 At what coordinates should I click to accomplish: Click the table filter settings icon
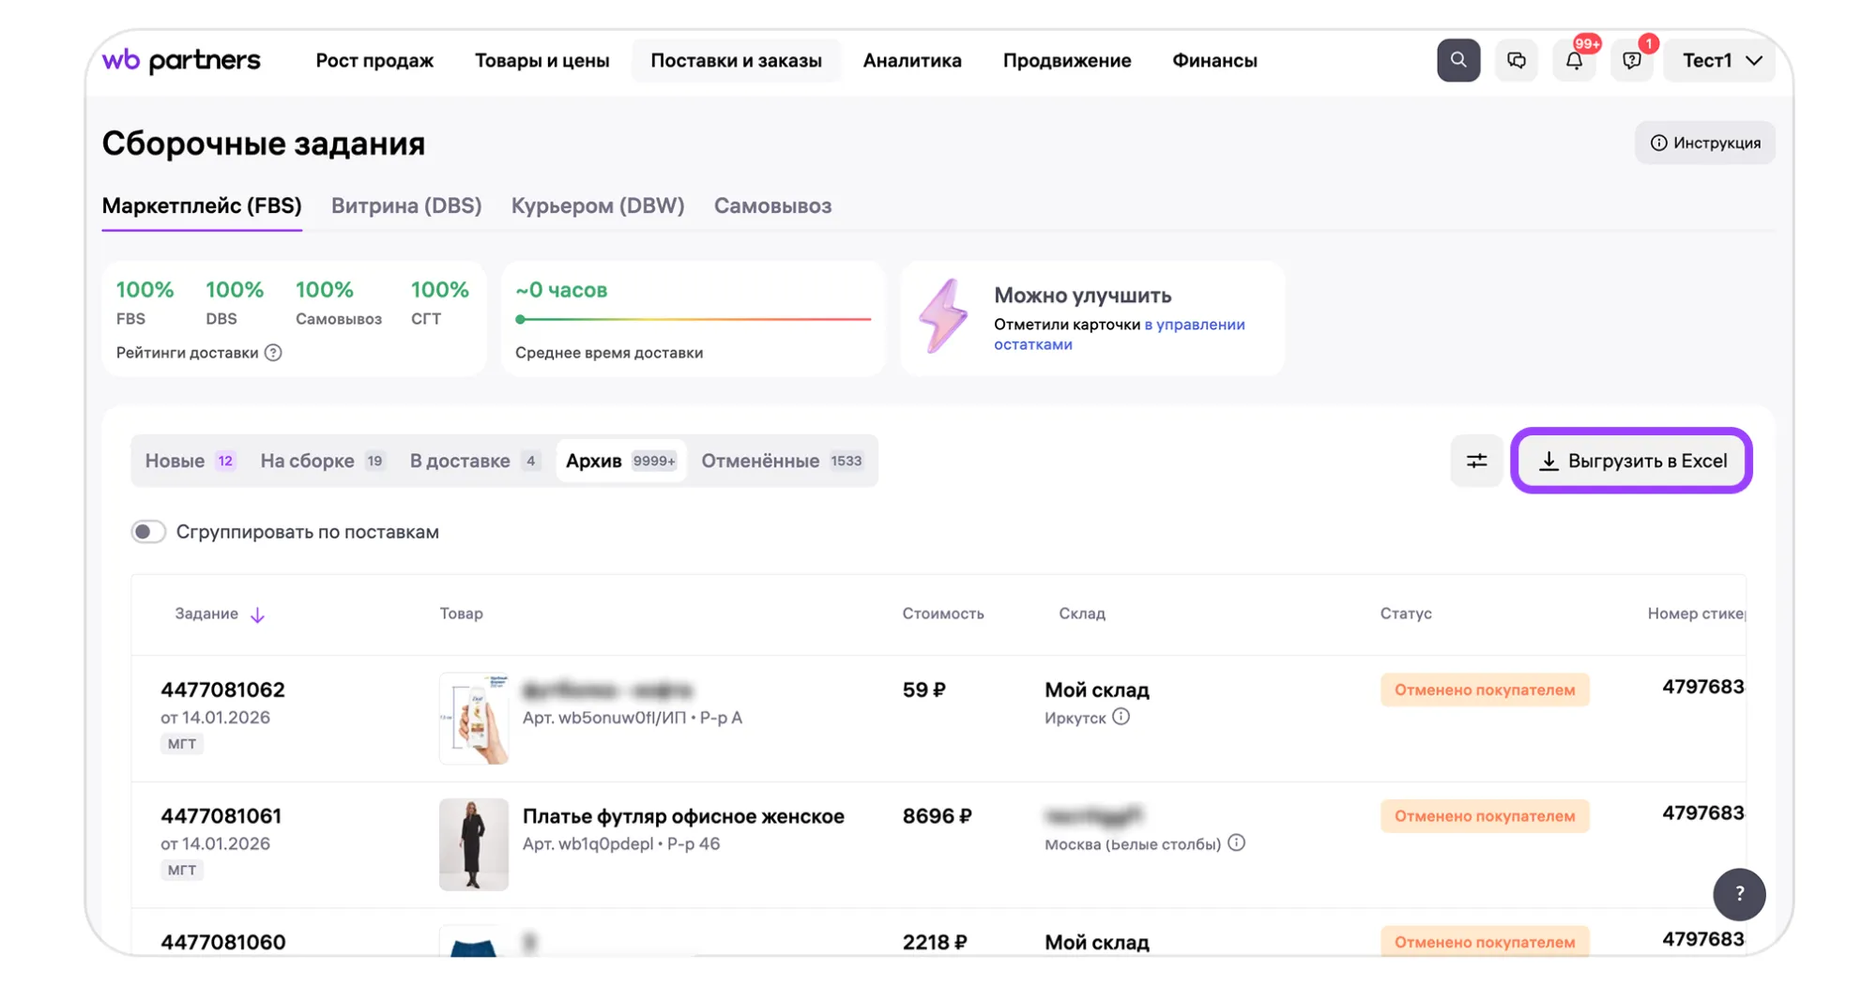1476,461
